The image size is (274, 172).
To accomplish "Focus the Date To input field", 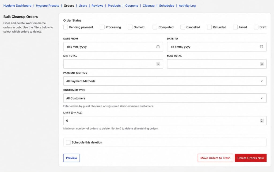I will tap(217, 47).
